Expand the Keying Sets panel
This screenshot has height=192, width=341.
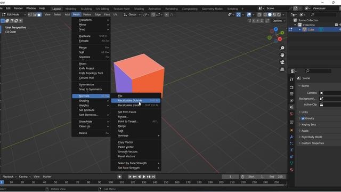[x=308, y=124]
